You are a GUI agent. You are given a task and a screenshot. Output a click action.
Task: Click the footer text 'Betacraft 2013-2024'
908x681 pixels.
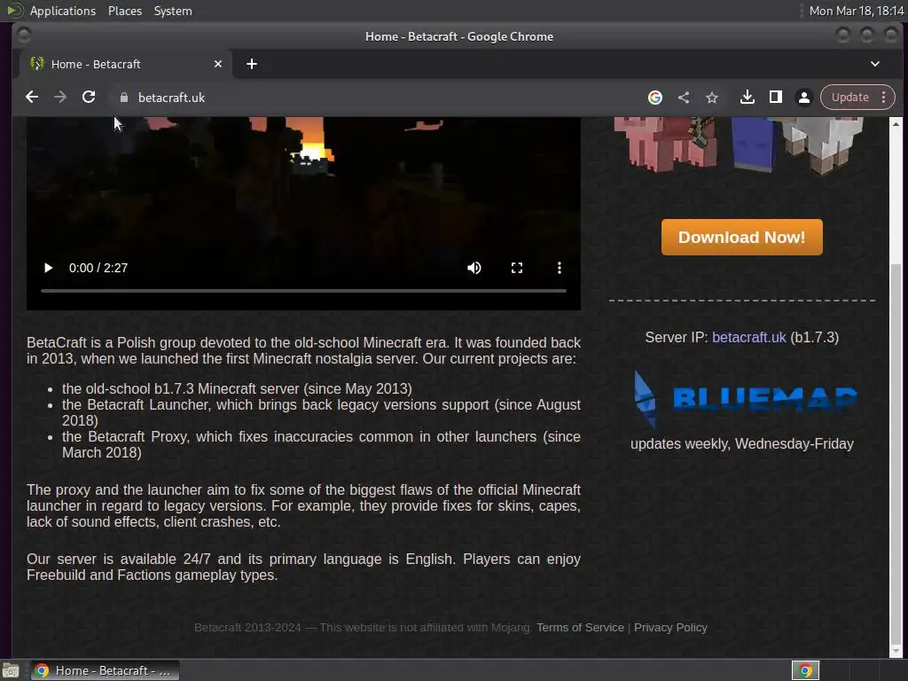click(x=247, y=628)
